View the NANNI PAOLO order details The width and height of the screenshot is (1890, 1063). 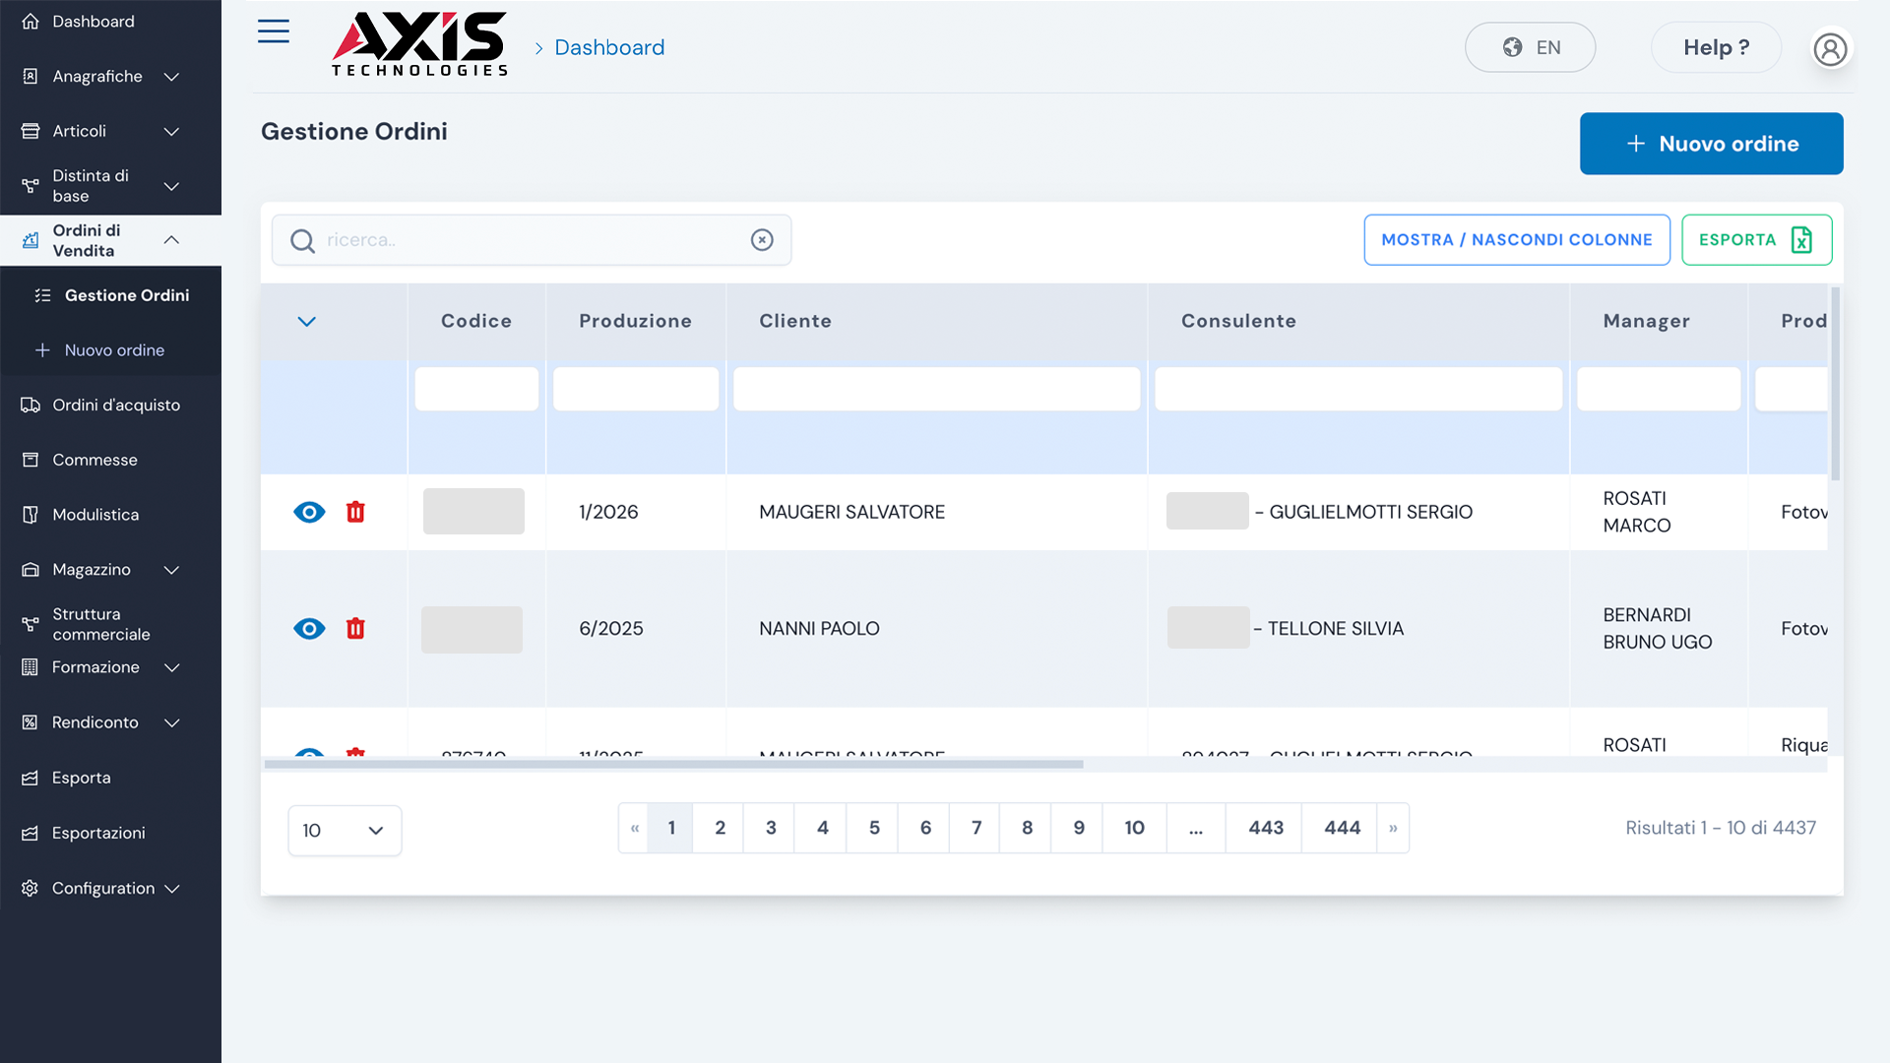point(309,629)
